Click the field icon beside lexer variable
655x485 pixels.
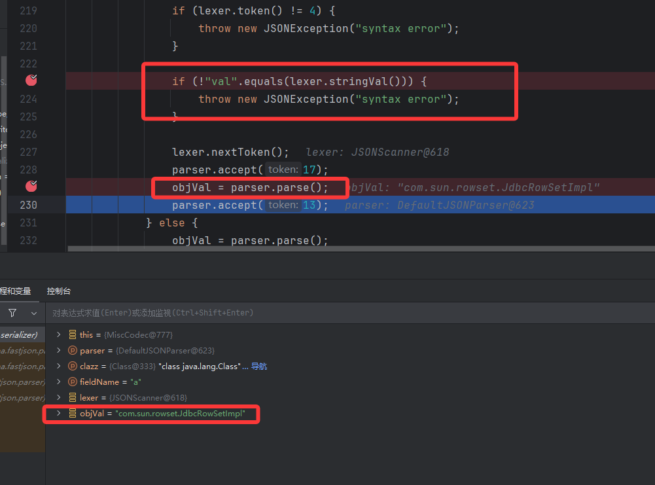pos(72,397)
